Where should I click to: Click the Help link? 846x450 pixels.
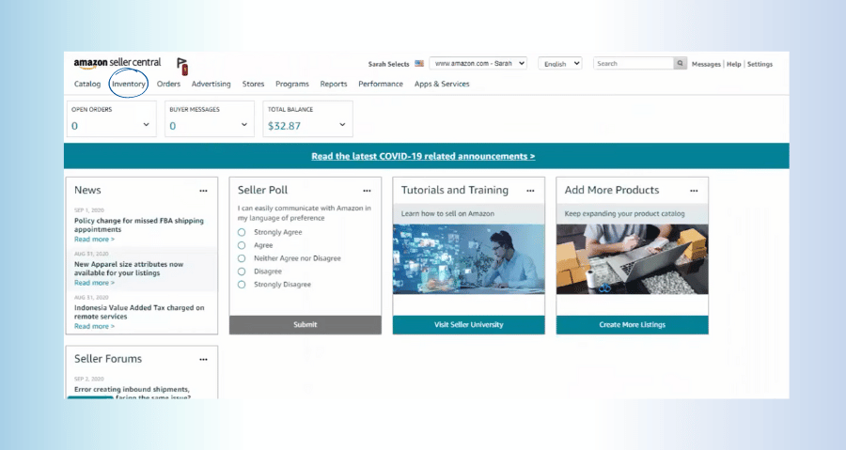(734, 64)
